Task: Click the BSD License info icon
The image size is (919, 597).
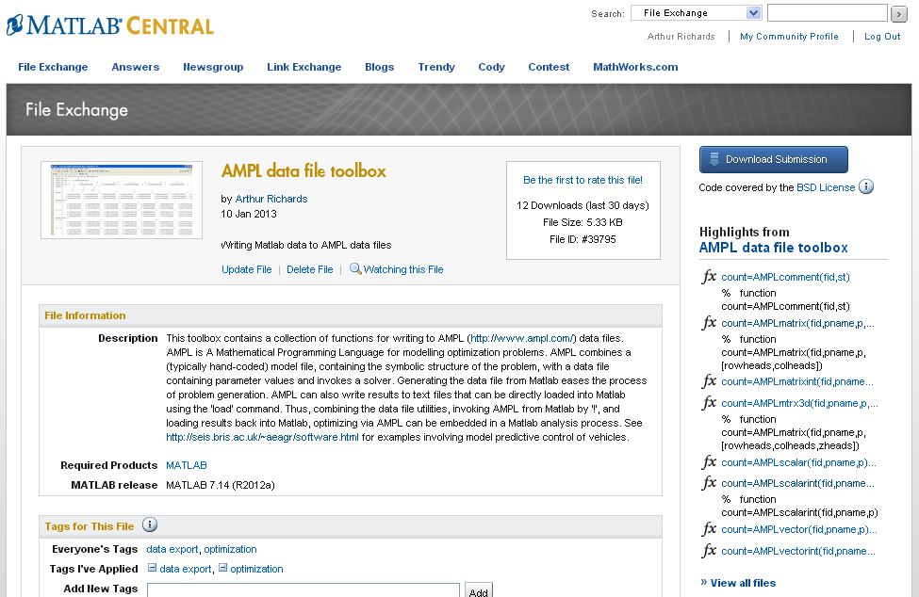Action: click(865, 186)
